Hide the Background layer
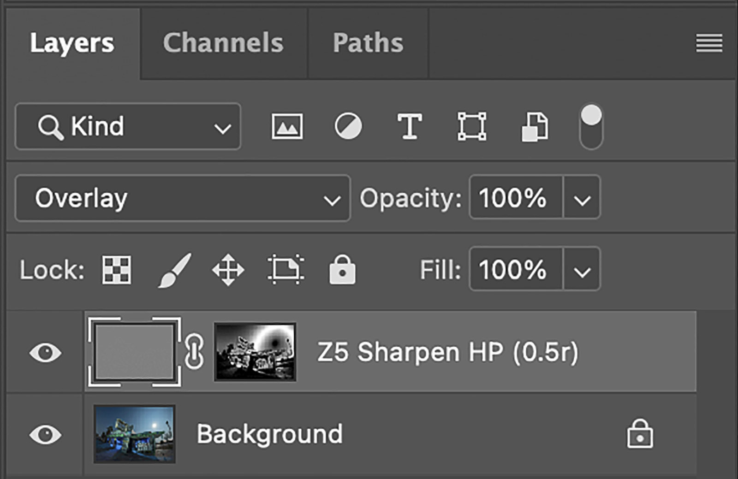The image size is (738, 479). (45, 434)
